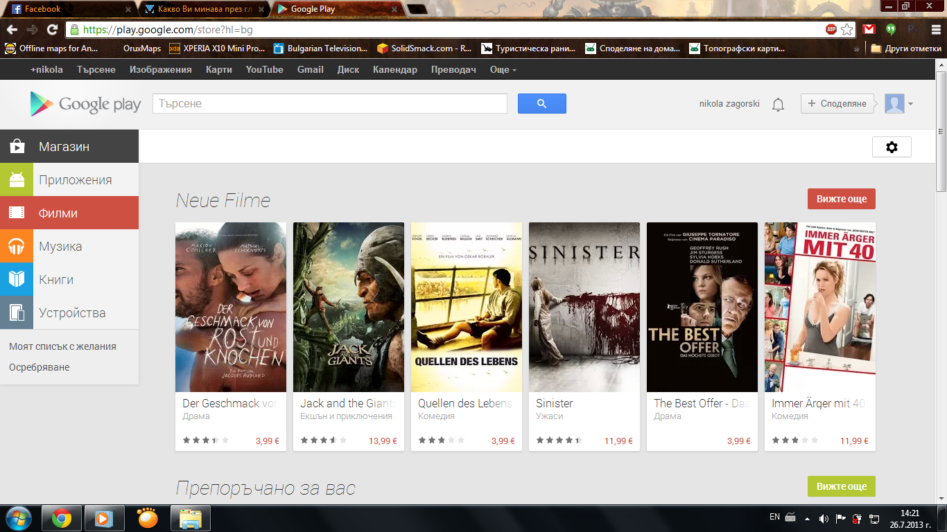Screen dimensions: 947x532
Task: Click the Devices tablet icon
Action: tap(17, 312)
